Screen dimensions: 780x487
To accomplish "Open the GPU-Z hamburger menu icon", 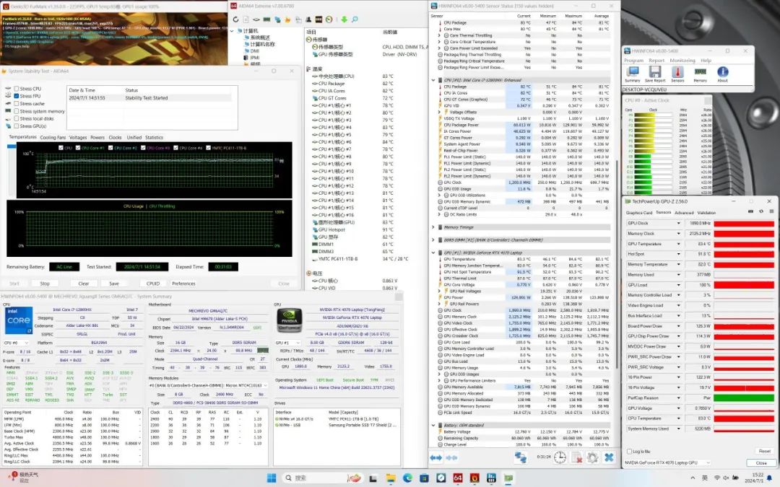I will pyautogui.click(x=771, y=211).
